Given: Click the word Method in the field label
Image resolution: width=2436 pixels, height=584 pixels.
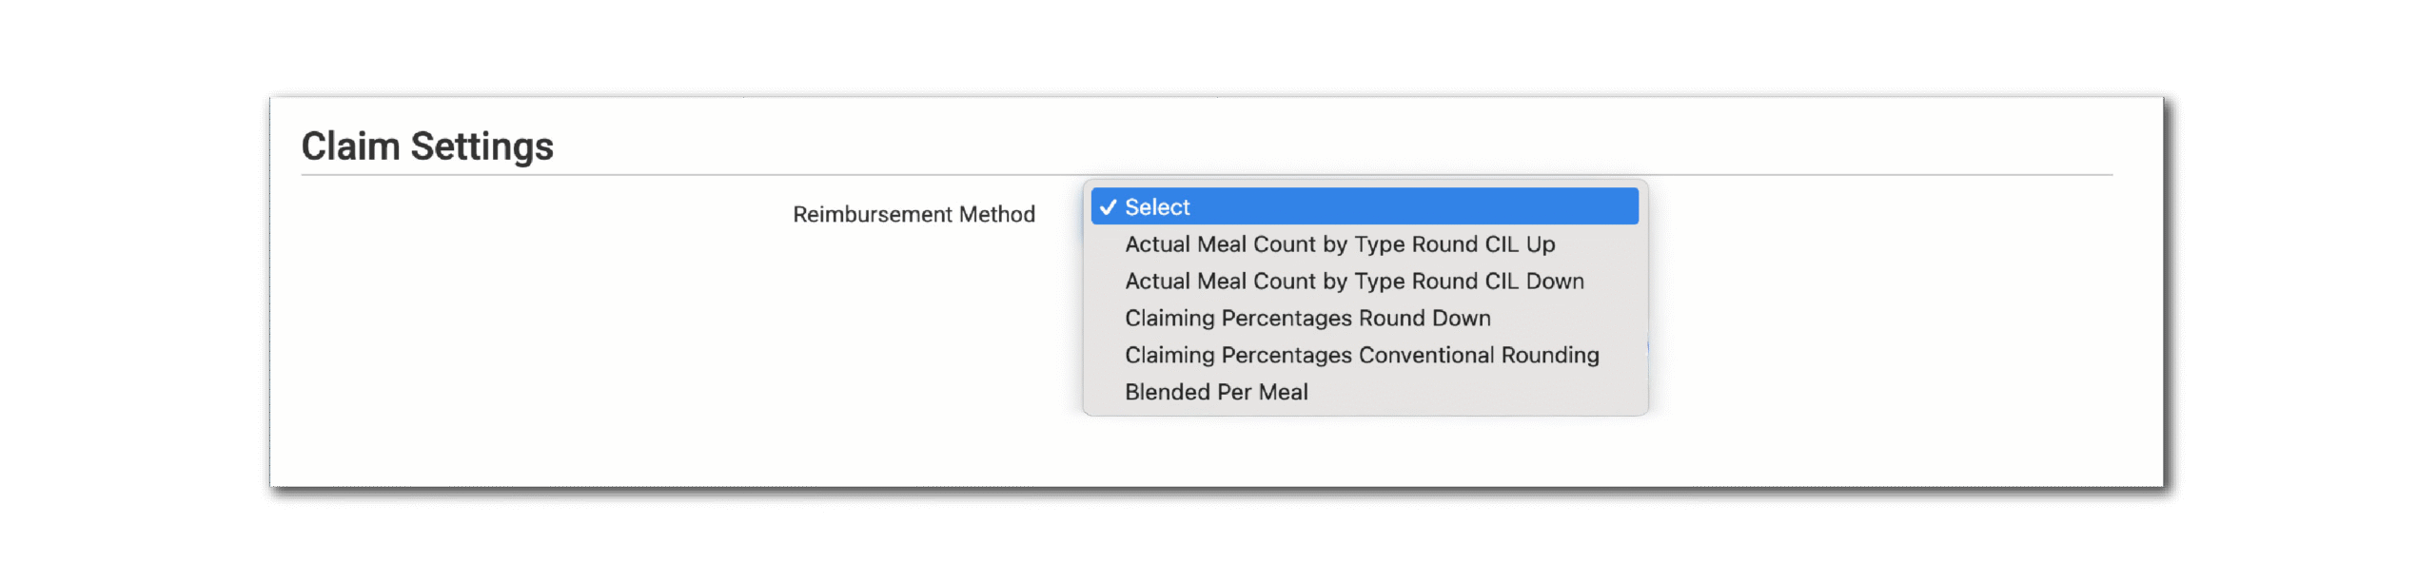Looking at the screenshot, I should coord(996,215).
